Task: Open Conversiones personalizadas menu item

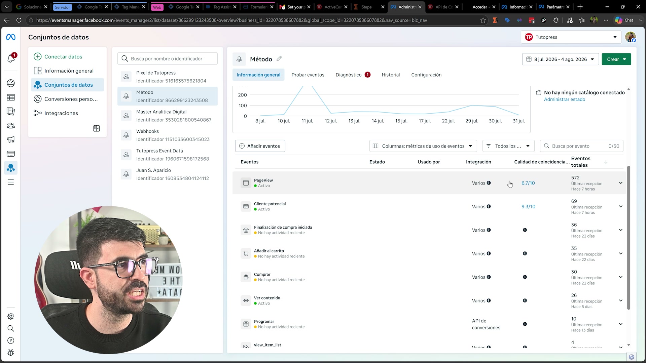Action: [x=67, y=99]
